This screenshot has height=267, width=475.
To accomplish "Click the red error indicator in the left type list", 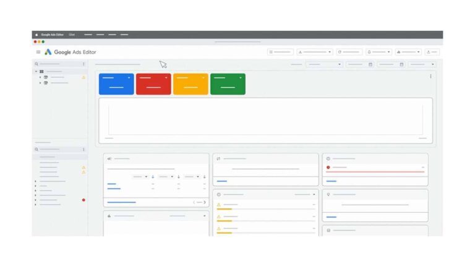I will 83,200.
